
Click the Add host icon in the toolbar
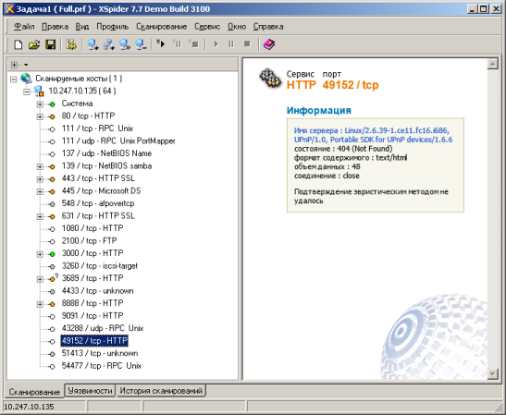[93, 44]
